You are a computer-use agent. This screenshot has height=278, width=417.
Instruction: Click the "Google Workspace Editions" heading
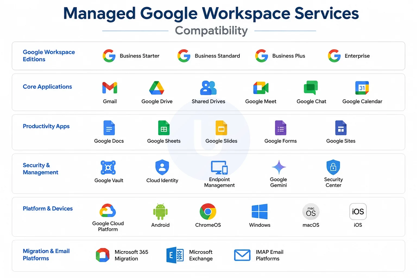[x=49, y=56]
